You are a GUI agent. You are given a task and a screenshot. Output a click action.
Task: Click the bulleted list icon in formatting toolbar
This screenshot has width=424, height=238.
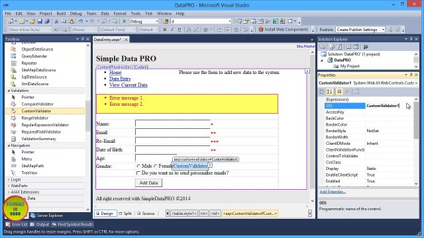coord(219,30)
